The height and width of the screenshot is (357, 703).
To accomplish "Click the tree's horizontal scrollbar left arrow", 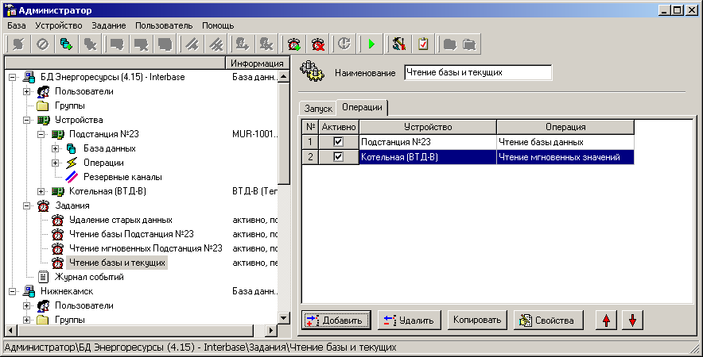I will pos(11,331).
